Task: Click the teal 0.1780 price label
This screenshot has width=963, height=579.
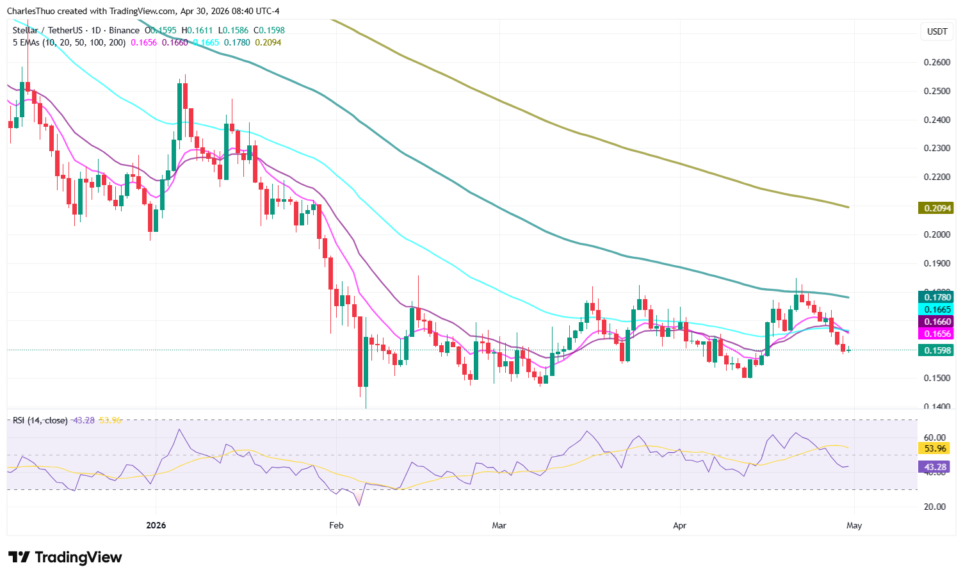Action: click(935, 297)
